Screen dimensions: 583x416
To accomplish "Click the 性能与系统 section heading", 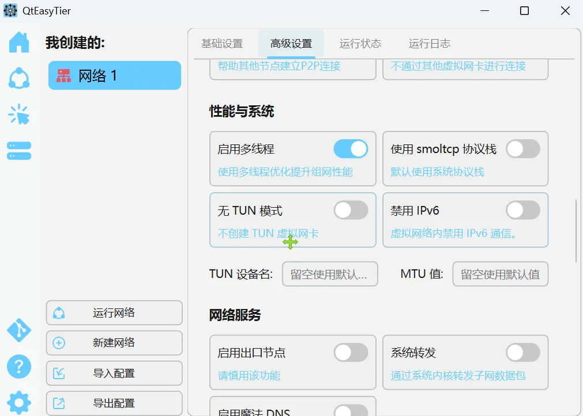I will tap(242, 111).
